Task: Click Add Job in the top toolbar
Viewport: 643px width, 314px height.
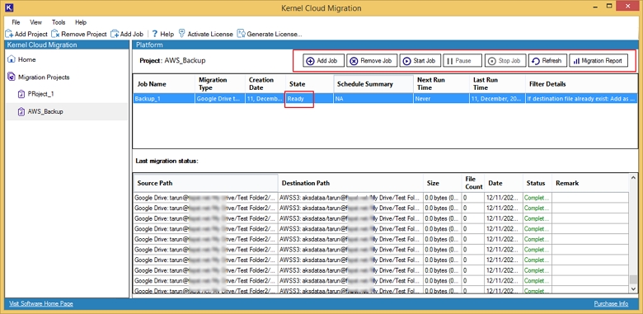Action: click(127, 34)
